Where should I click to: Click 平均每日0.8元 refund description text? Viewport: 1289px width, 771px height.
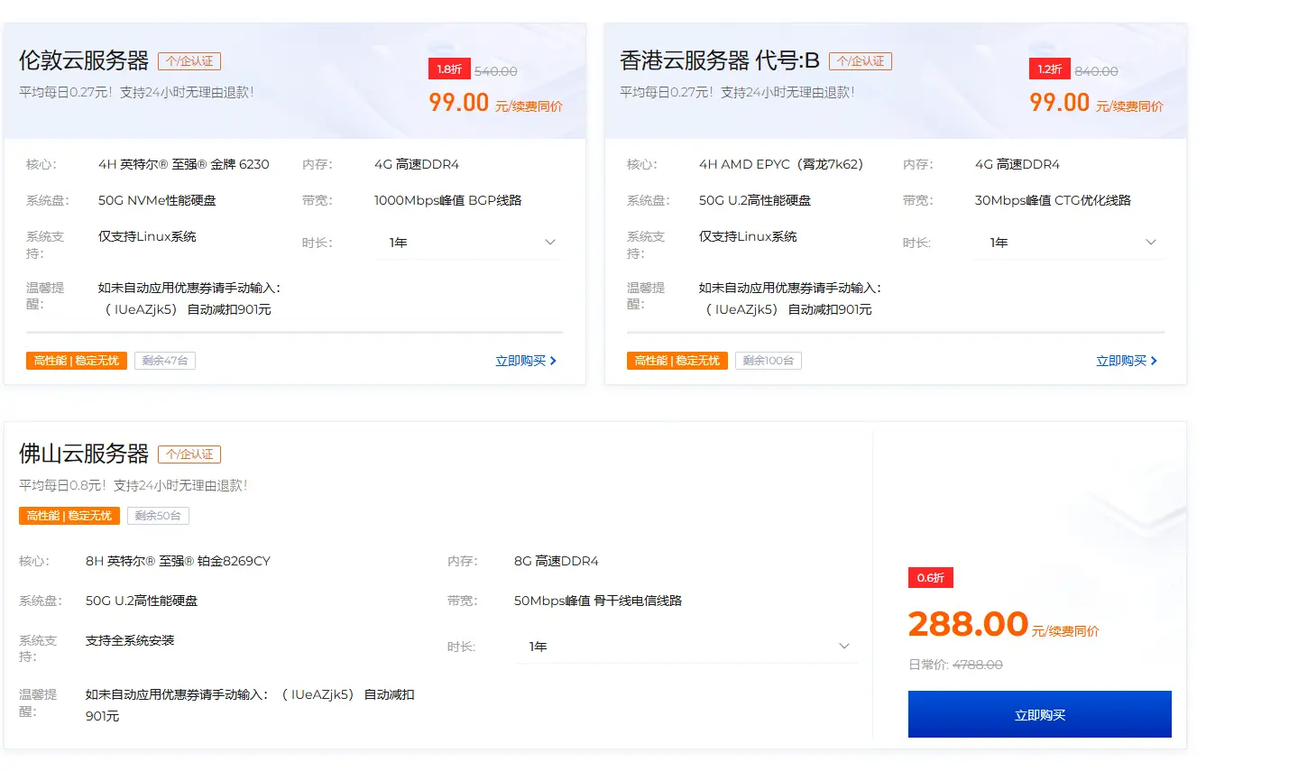click(x=134, y=485)
